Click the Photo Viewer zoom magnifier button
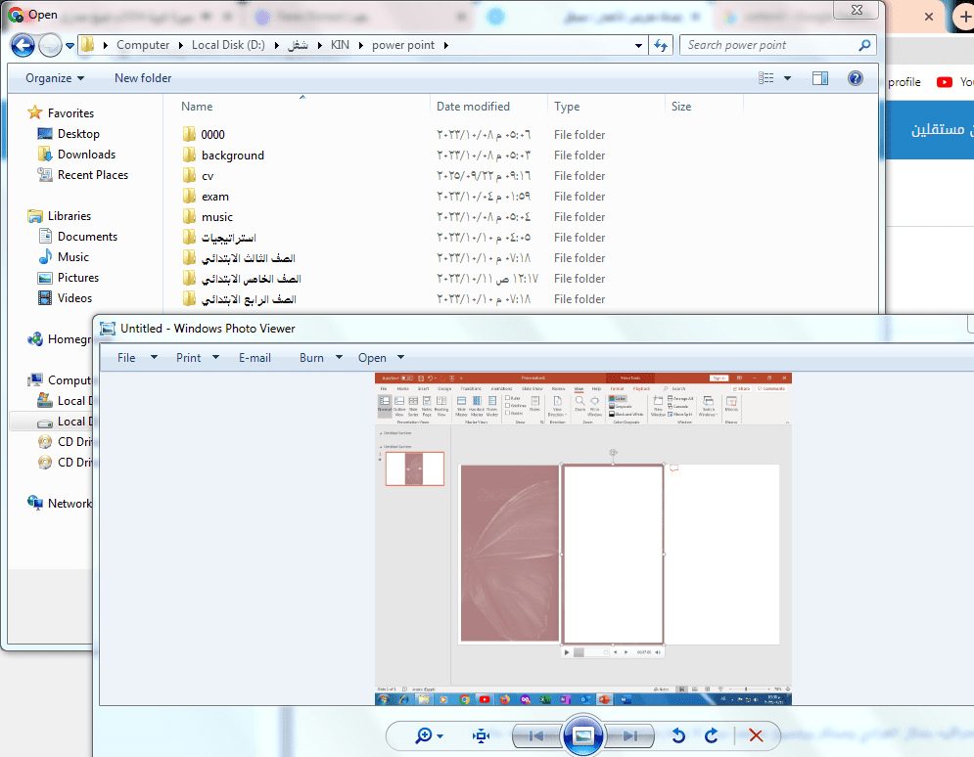Image resolution: width=974 pixels, height=757 pixels. click(429, 735)
